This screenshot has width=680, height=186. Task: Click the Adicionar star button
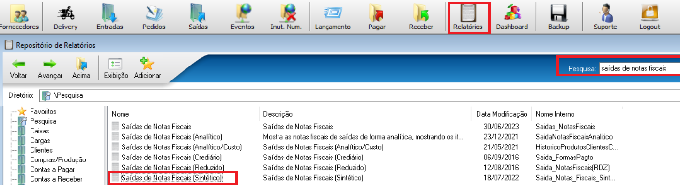click(x=147, y=68)
